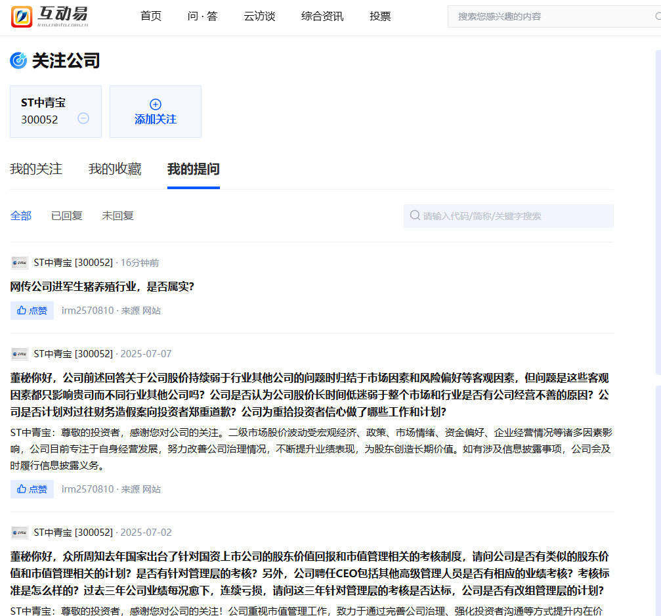Filter questions by 全部
This screenshot has height=616, width=661.
(x=21, y=216)
